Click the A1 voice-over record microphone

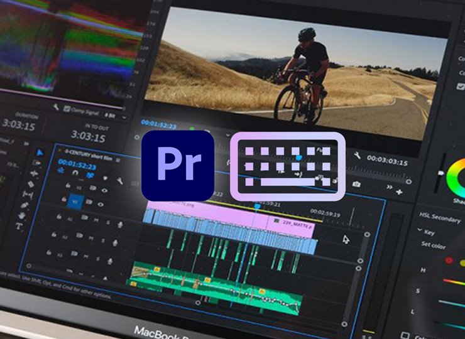(120, 224)
